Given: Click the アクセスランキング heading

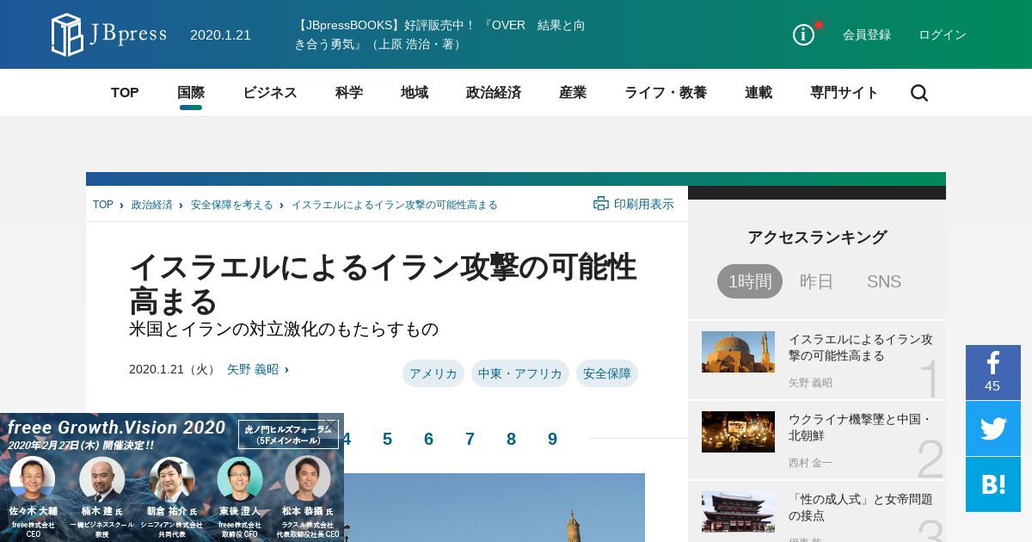Looking at the screenshot, I should pyautogui.click(x=817, y=237).
